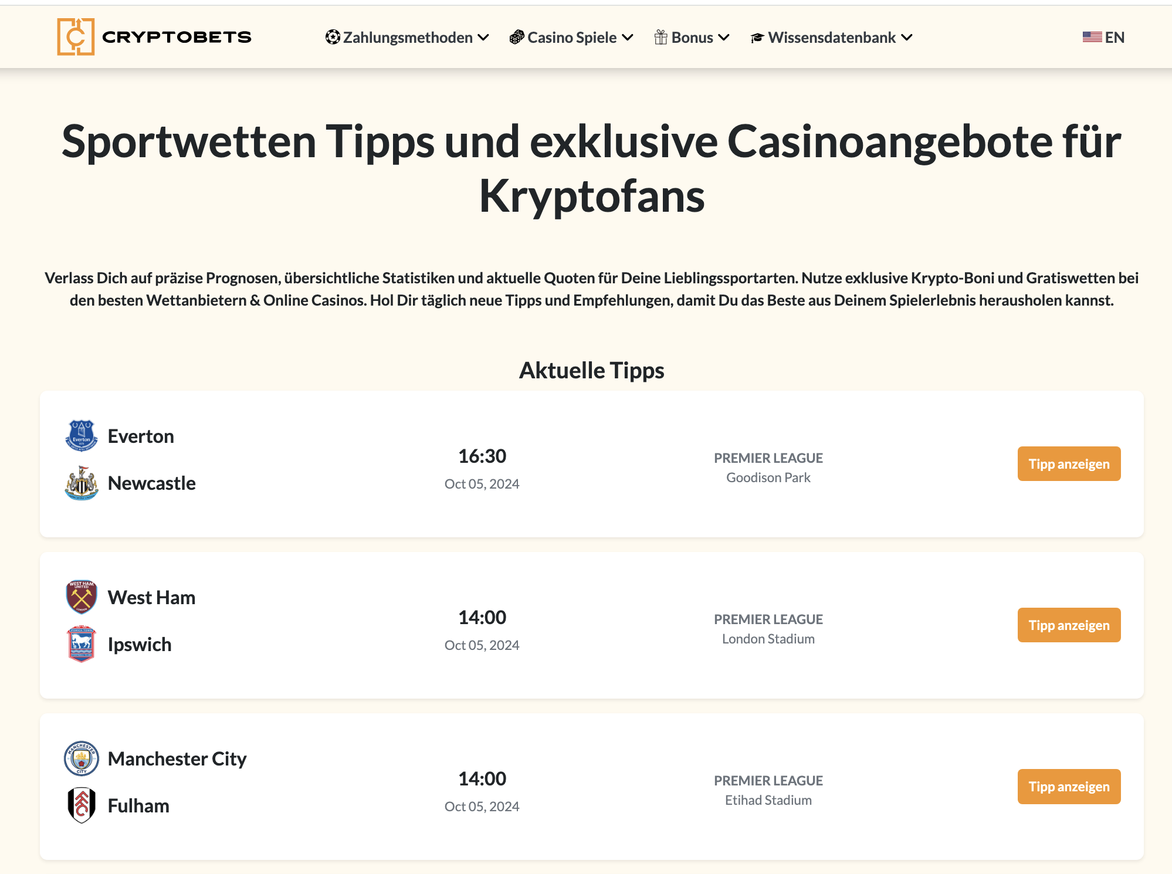Click the Everton club crest
This screenshot has width=1172, height=874.
click(82, 436)
